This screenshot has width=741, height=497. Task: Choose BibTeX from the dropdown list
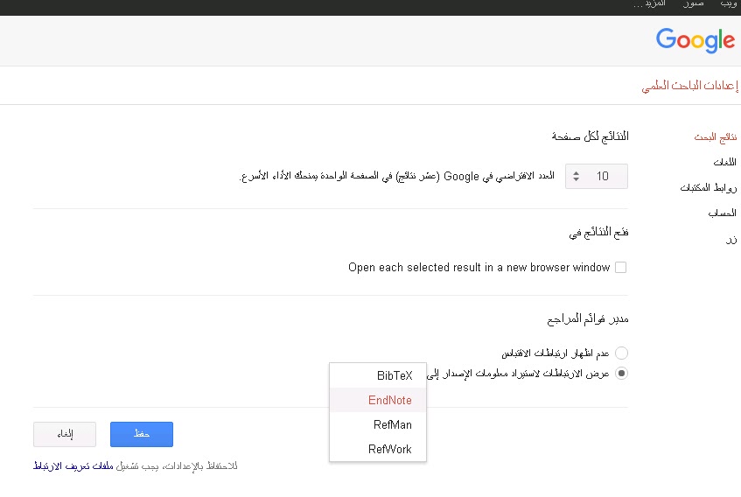click(378, 375)
